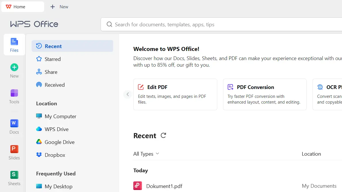This screenshot has width=342, height=192.
Task: Open a new tab with the New button
Action: 59,7
